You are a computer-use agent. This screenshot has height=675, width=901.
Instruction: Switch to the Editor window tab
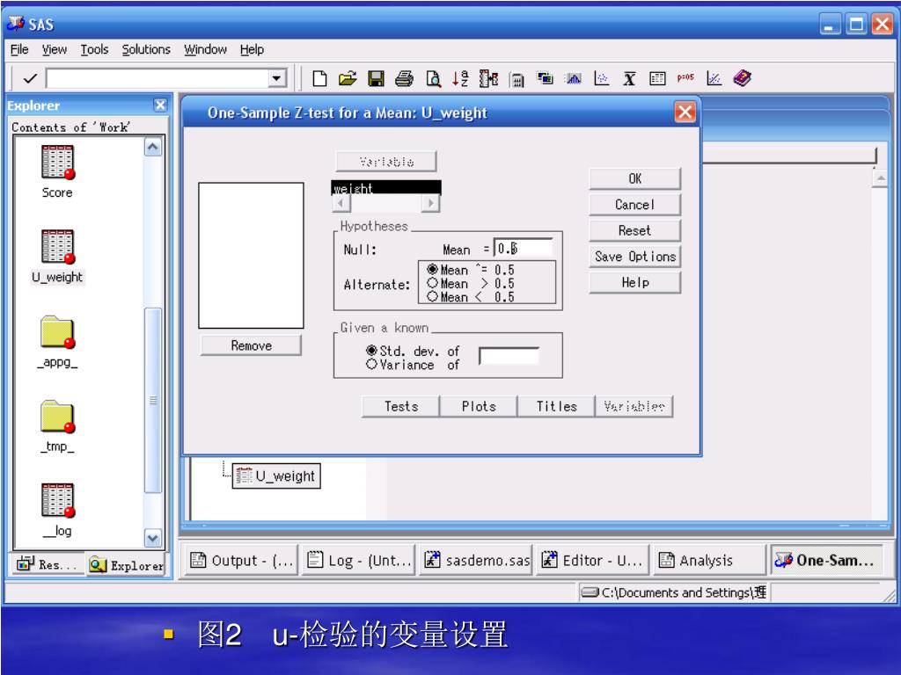593,560
